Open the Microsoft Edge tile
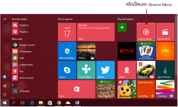This screenshot has height=107, width=178. [x=67, y=51]
